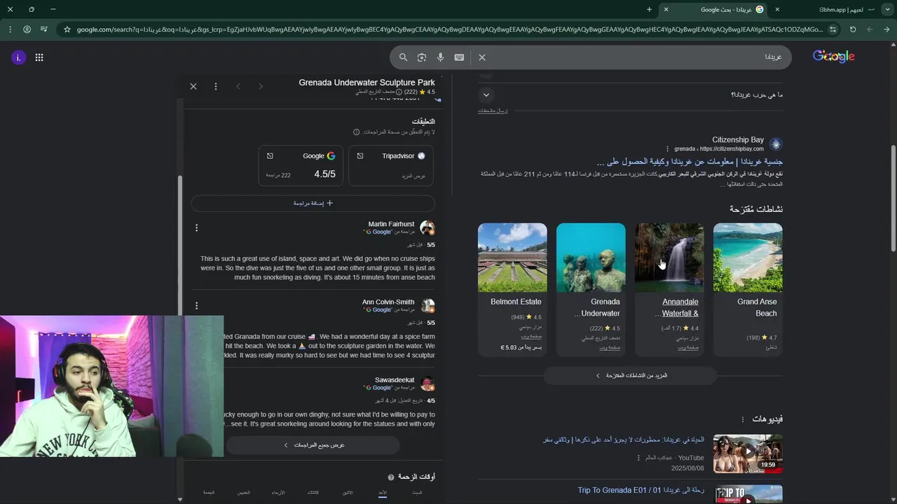897x504 pixels.
Task: Show more suggested activities
Action: tap(630, 376)
